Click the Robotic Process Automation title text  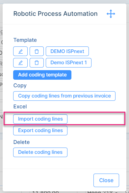[56, 14]
